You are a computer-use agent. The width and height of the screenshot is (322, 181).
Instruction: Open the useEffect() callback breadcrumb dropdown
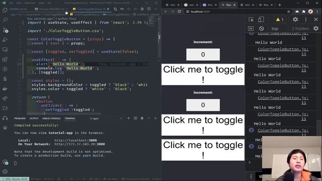pos(146,15)
